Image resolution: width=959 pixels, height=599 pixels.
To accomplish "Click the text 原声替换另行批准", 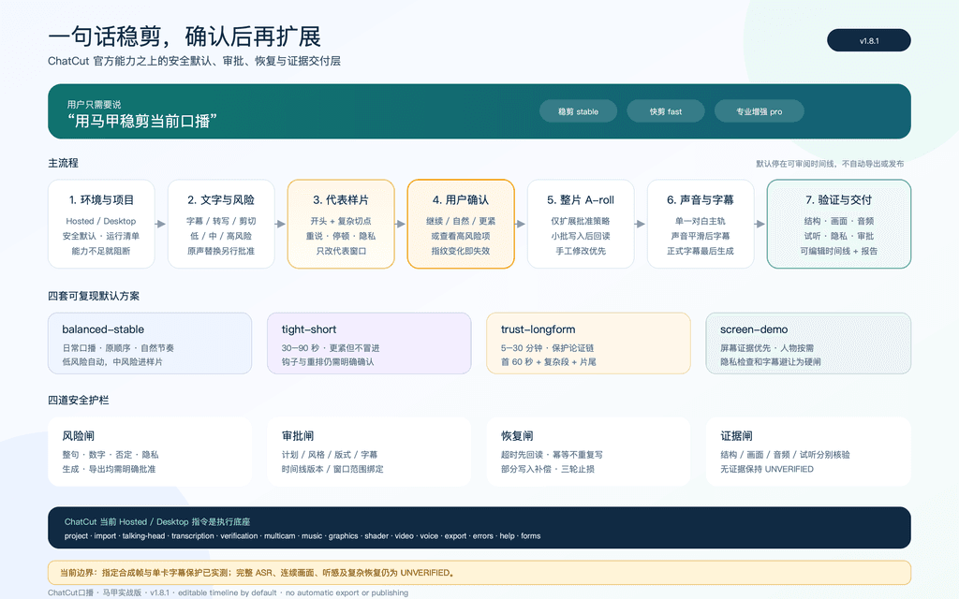I will tap(221, 251).
